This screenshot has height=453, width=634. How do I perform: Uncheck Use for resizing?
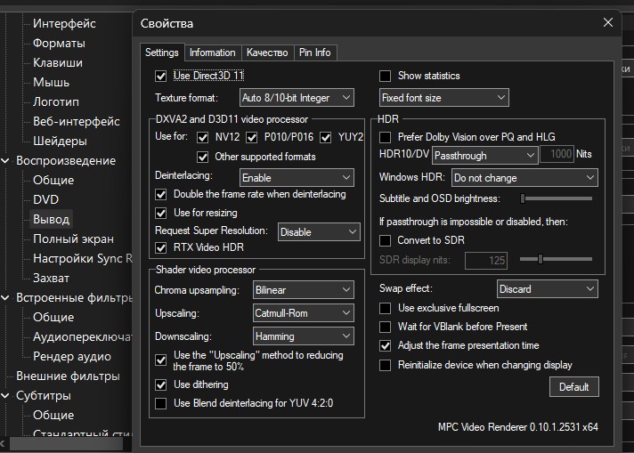point(161,213)
